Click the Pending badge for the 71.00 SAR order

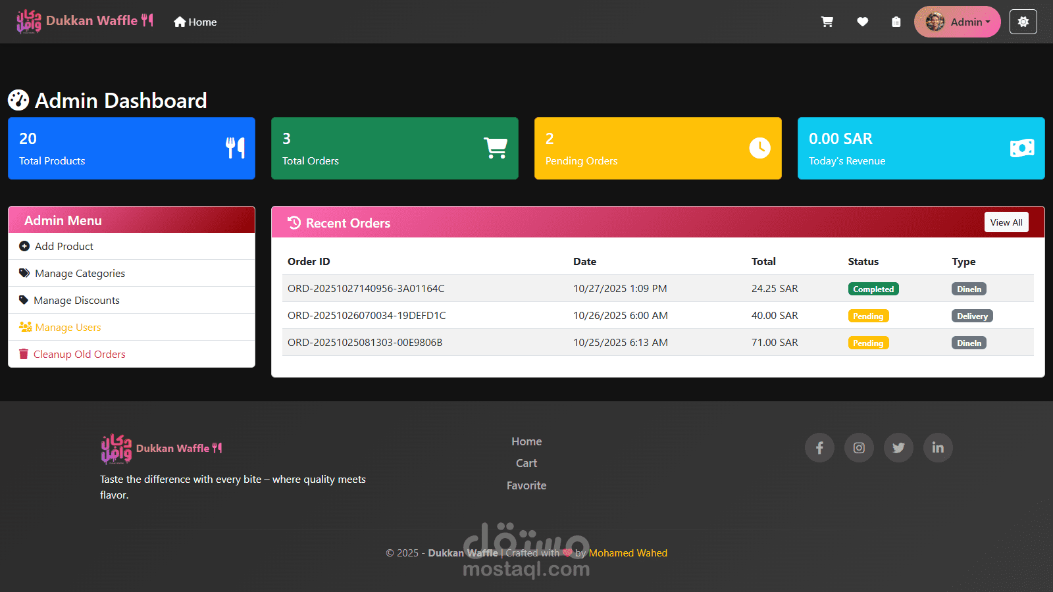point(868,343)
